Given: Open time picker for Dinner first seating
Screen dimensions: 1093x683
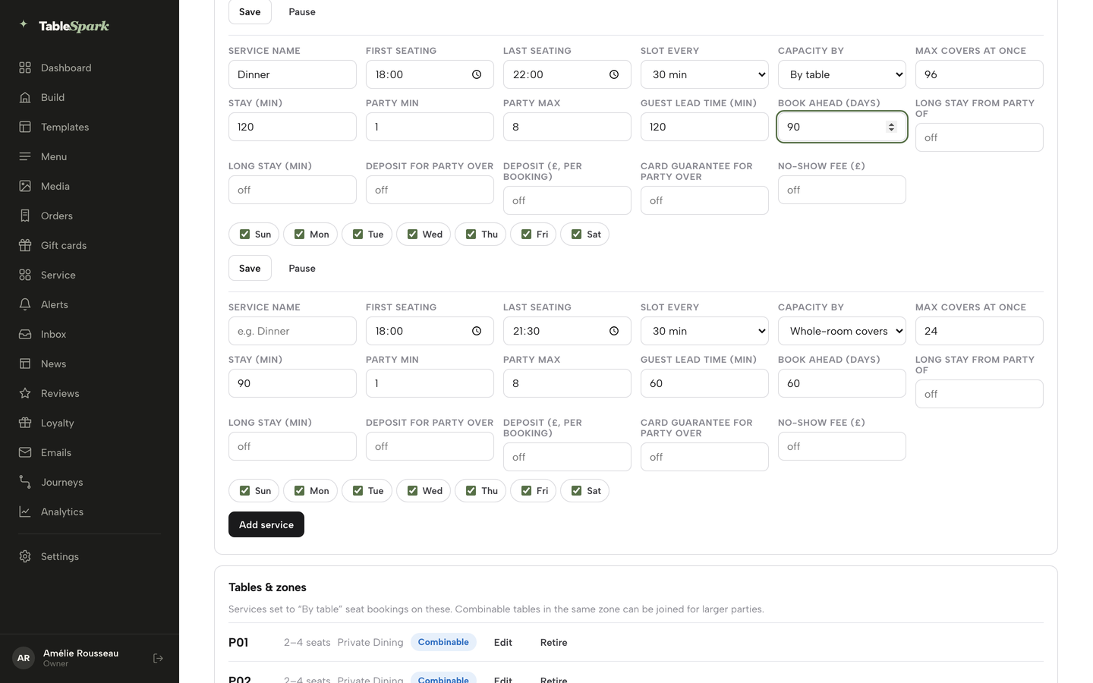Looking at the screenshot, I should click(x=477, y=74).
